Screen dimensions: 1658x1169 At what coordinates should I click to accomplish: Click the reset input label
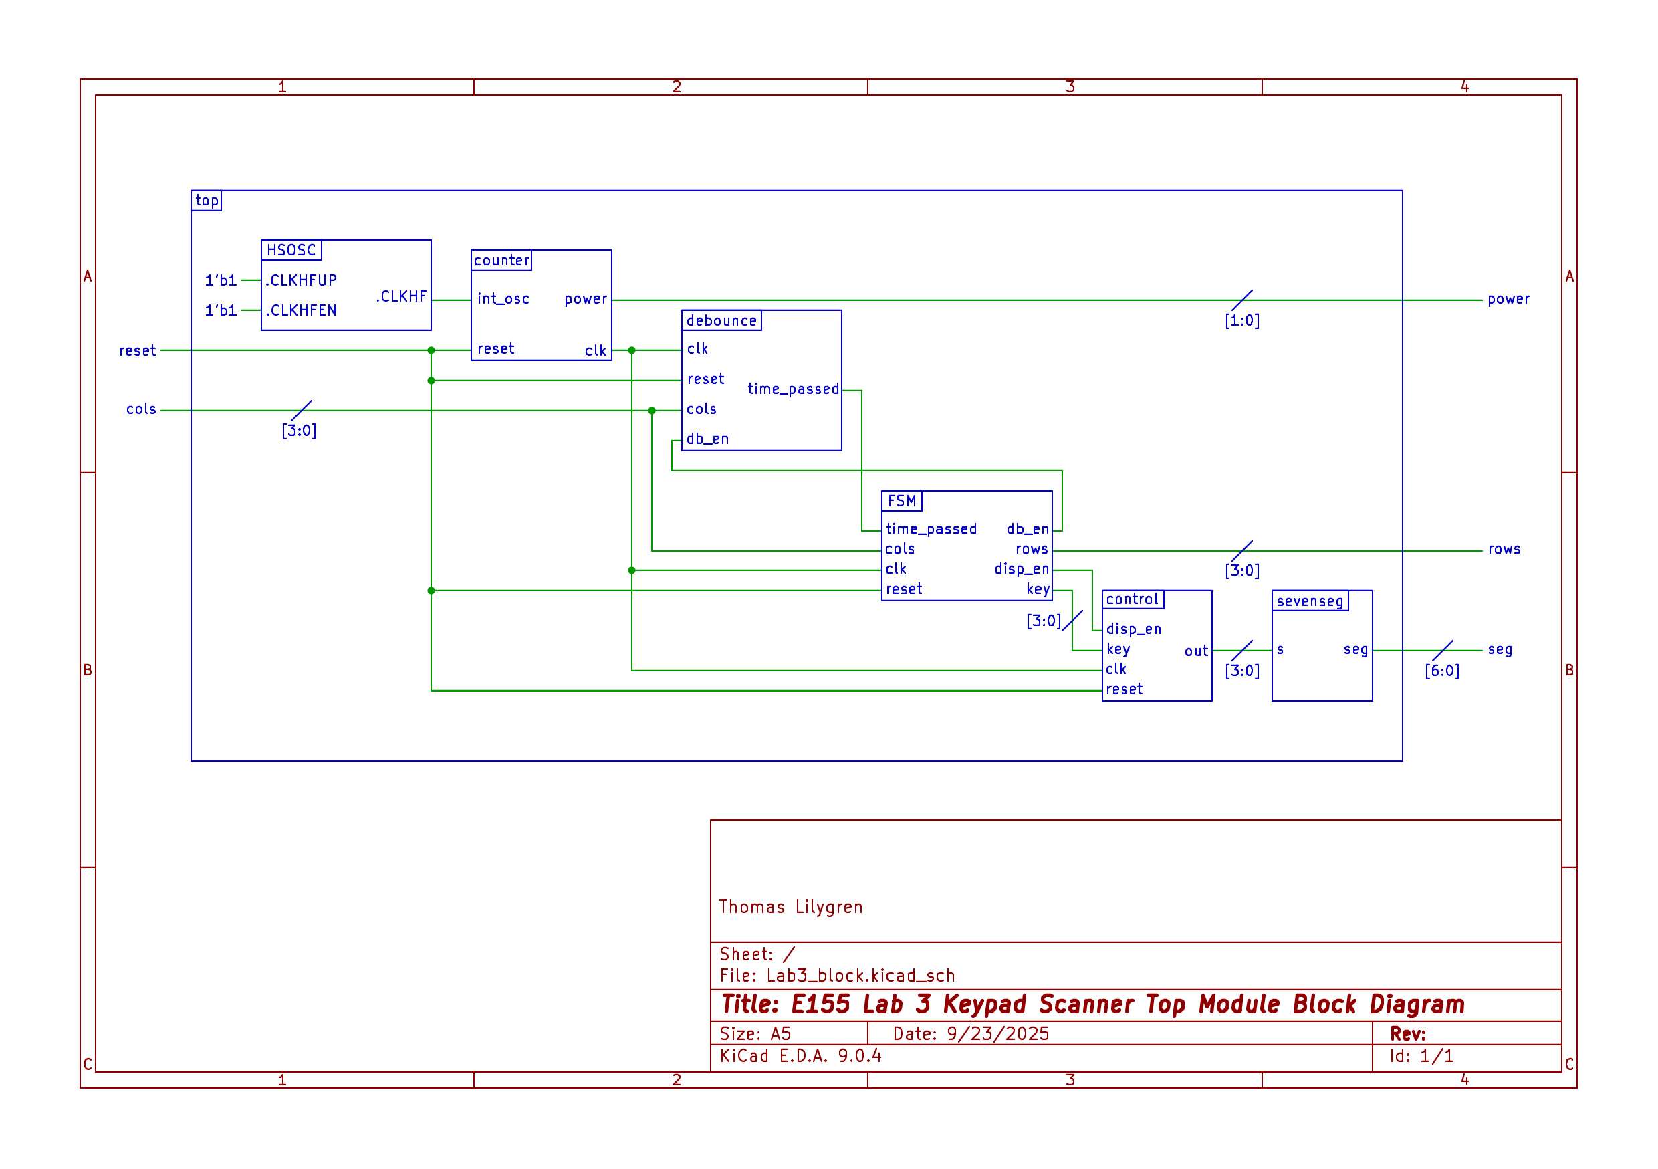[x=137, y=351]
